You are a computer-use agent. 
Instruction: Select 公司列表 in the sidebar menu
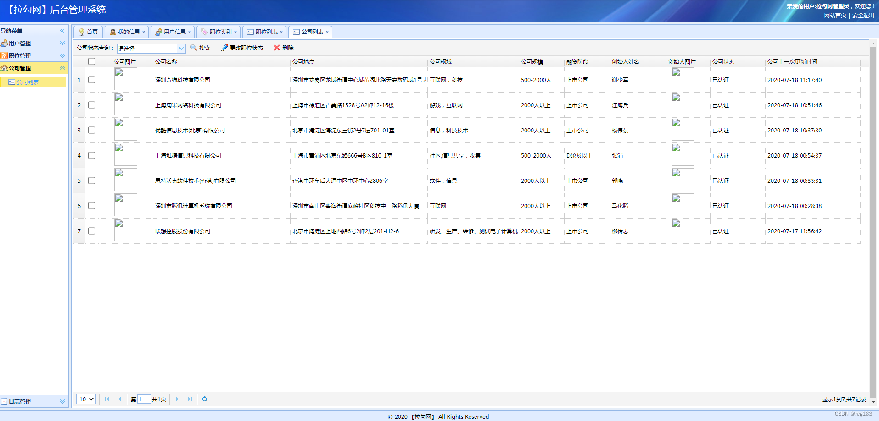click(33, 82)
